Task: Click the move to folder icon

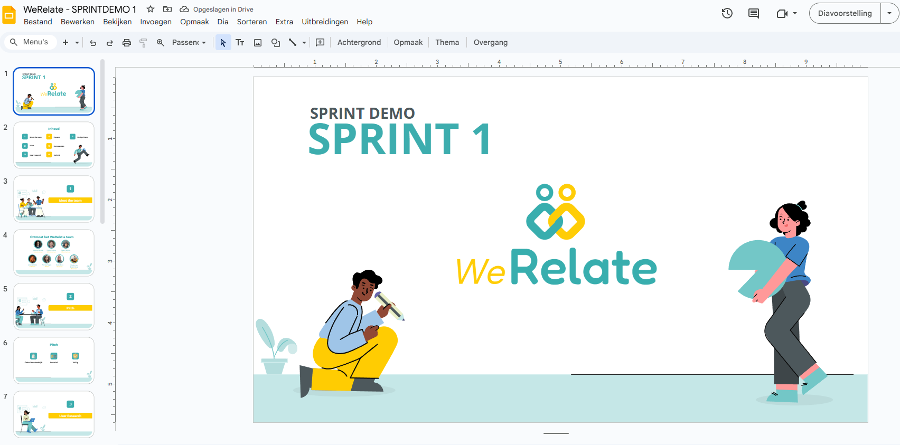Action: (167, 9)
